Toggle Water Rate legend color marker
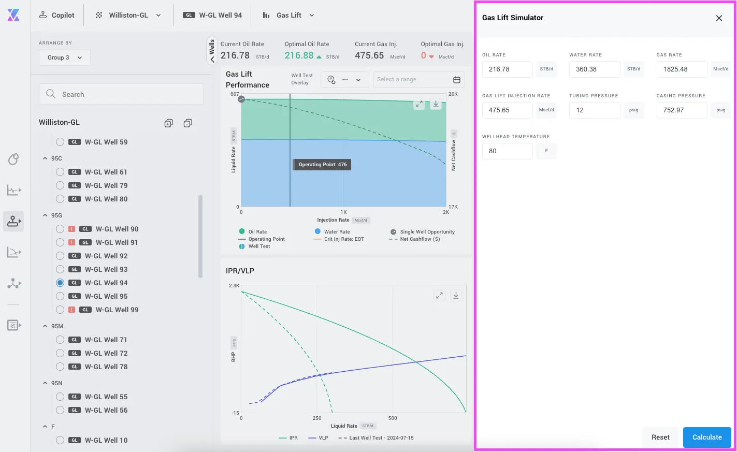 317,231
